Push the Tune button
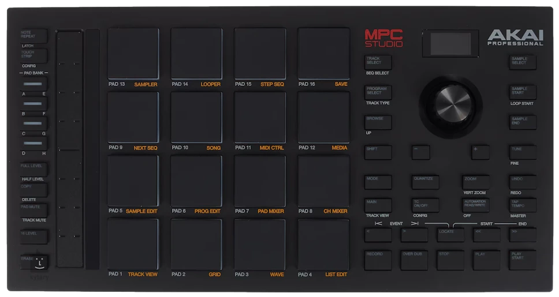 [x=523, y=152]
